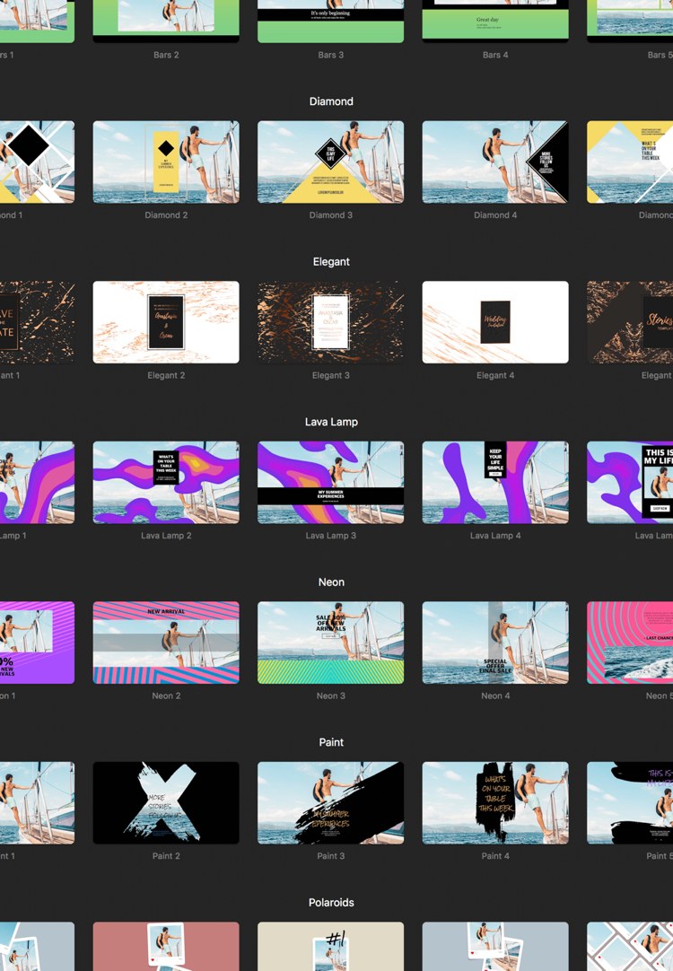Select the Neon 3 template thumbnail
The width and height of the screenshot is (673, 971).
pyautogui.click(x=330, y=643)
